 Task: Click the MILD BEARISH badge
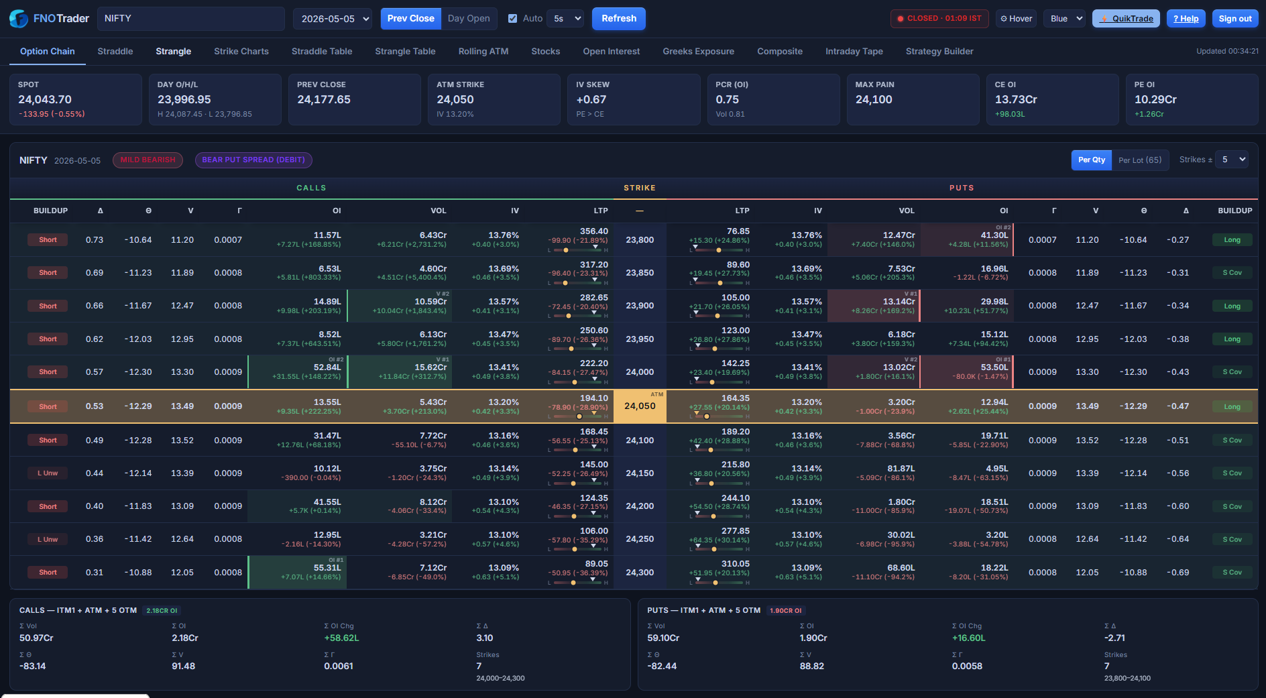(148, 160)
